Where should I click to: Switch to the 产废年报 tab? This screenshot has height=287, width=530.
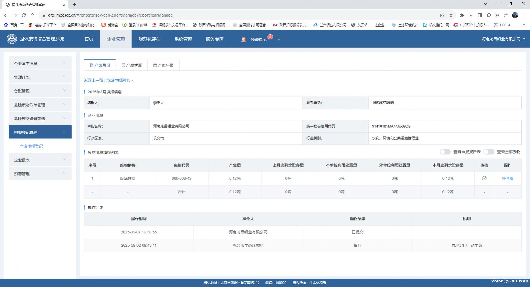coord(164,65)
